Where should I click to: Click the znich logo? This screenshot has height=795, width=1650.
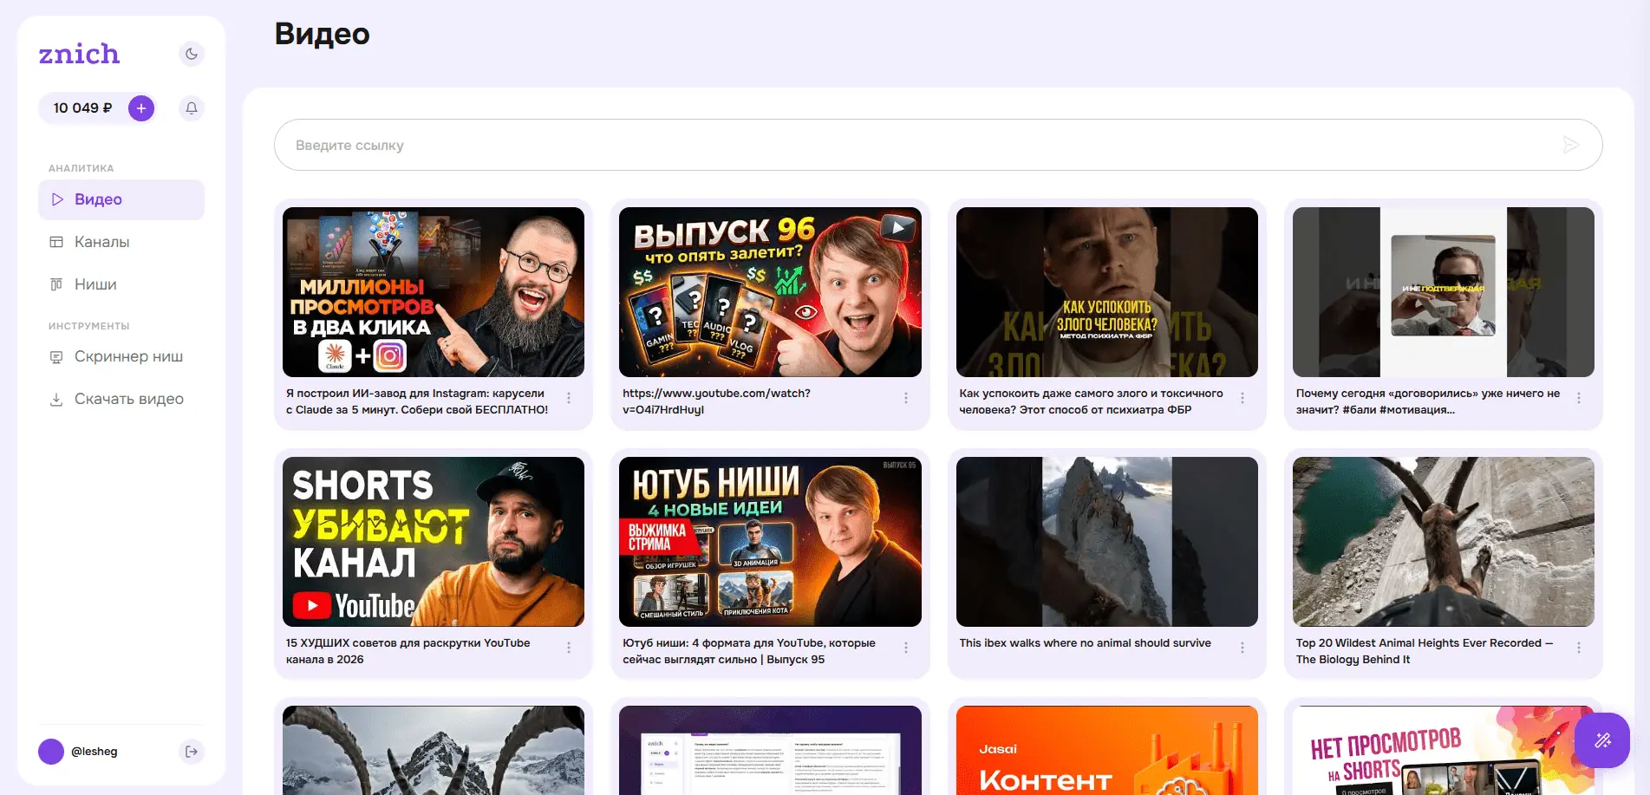79,54
